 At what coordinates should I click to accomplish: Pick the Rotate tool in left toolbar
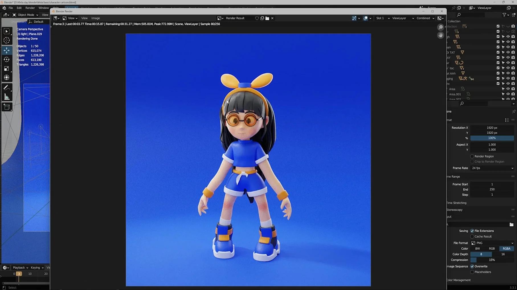point(7,59)
